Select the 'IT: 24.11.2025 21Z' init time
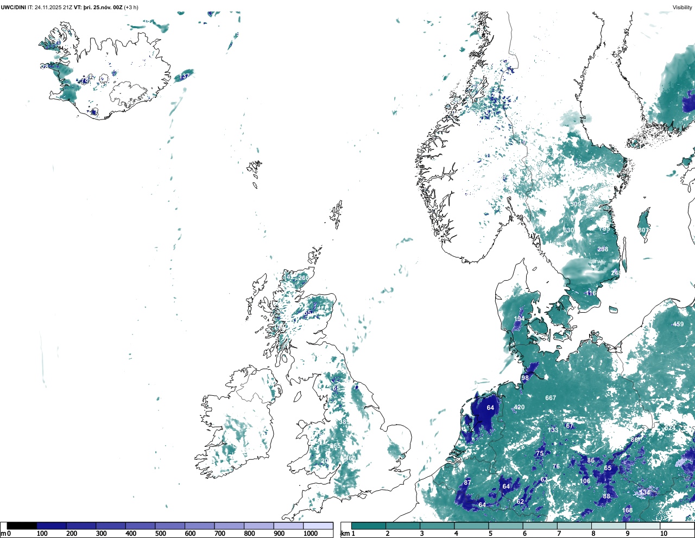The height and width of the screenshot is (538, 695). click(x=50, y=7)
